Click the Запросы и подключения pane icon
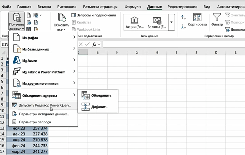 coord(74,15)
